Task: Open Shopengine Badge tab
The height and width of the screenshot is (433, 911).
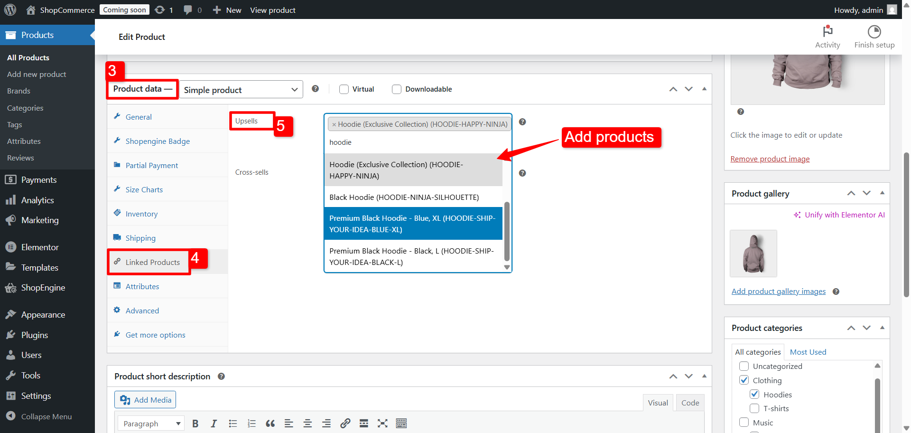Action: [167, 141]
